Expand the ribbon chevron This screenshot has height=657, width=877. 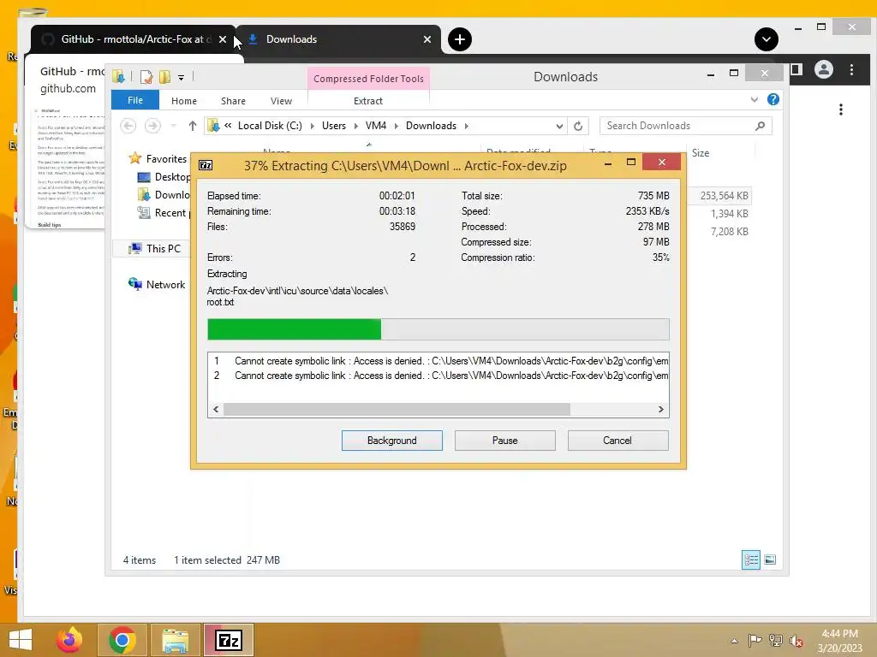754,99
